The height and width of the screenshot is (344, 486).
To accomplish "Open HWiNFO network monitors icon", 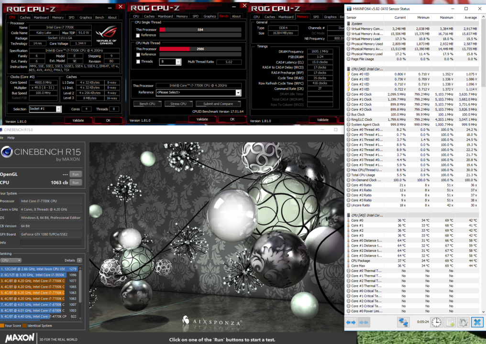I will (x=403, y=322).
